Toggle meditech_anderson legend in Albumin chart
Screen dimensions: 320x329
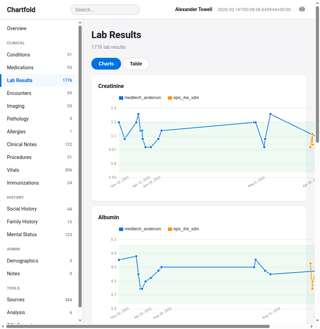(140, 229)
